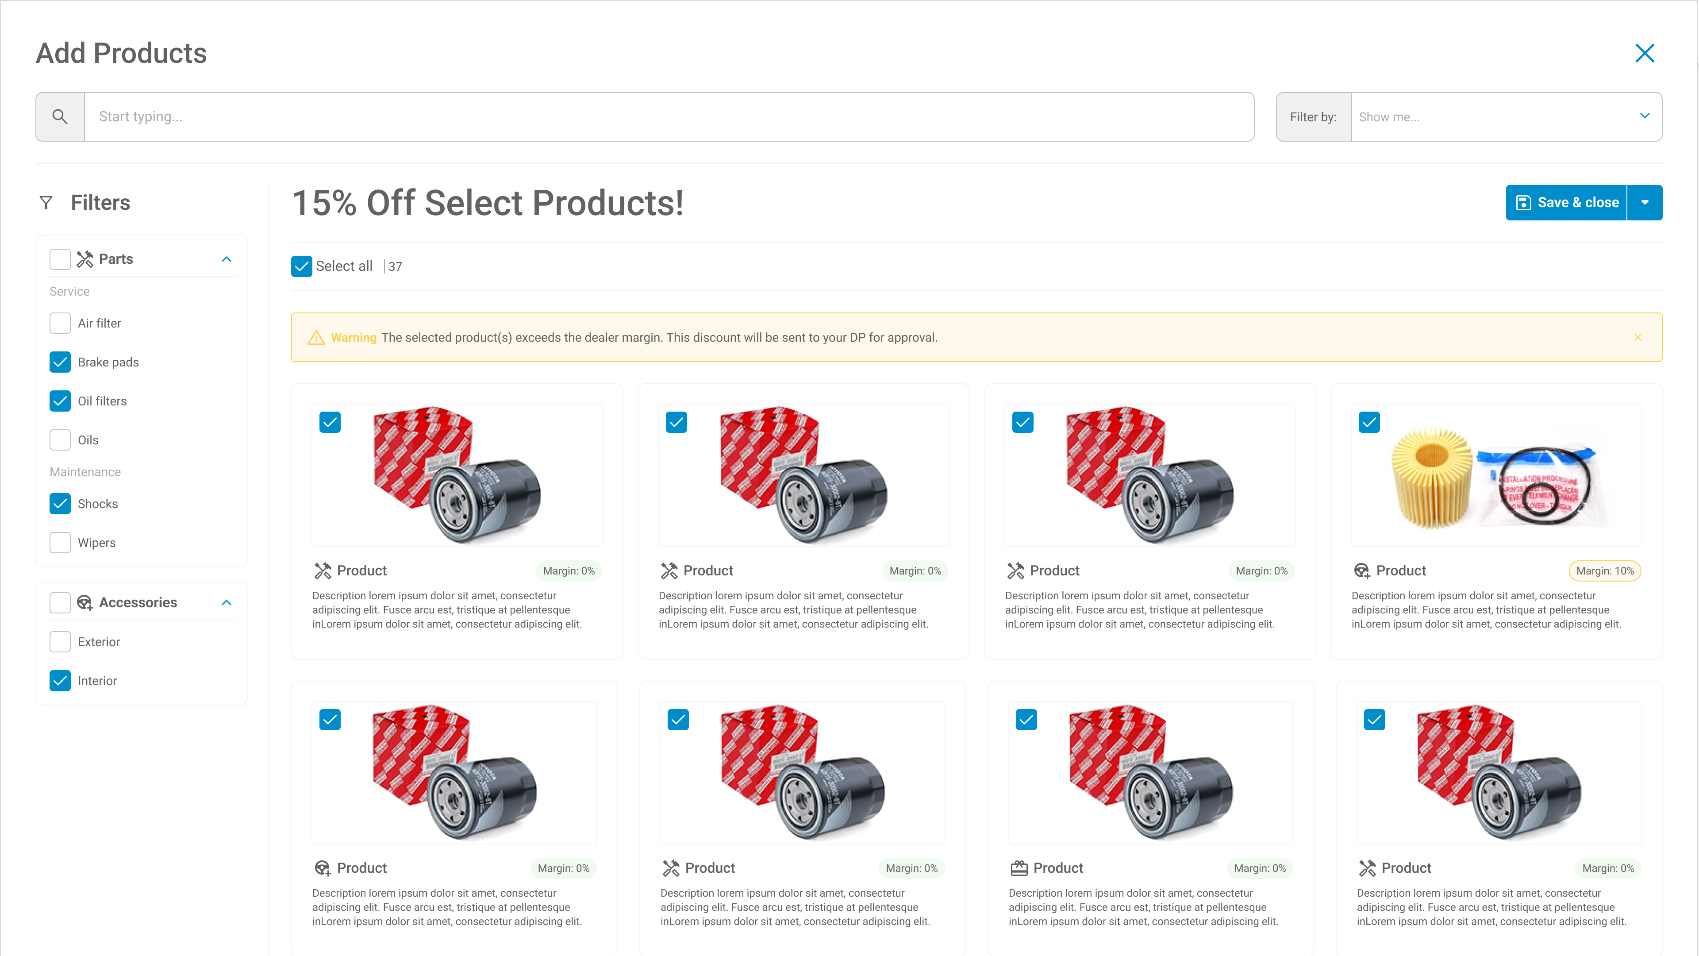Click the Margin: 10% badge
Screen dimensions: 1699x956
(x=1605, y=571)
